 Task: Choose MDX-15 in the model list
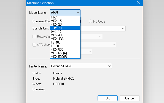pos(65,21)
